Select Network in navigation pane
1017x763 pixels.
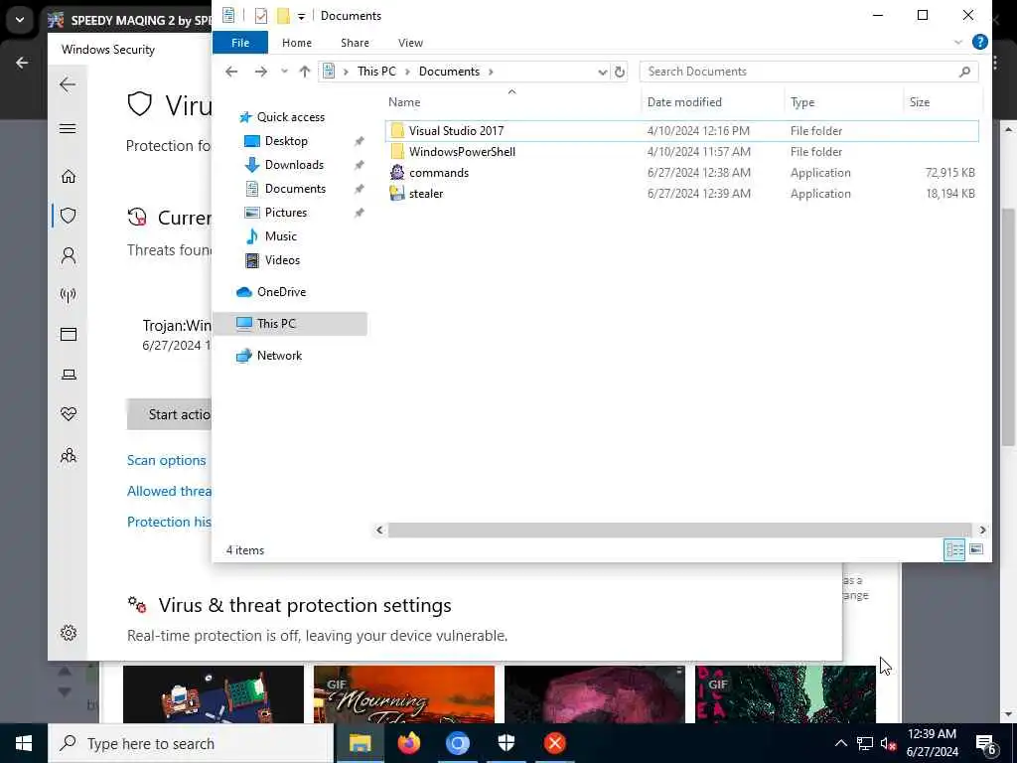279,356
